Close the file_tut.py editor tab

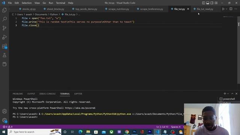tap(188, 9)
